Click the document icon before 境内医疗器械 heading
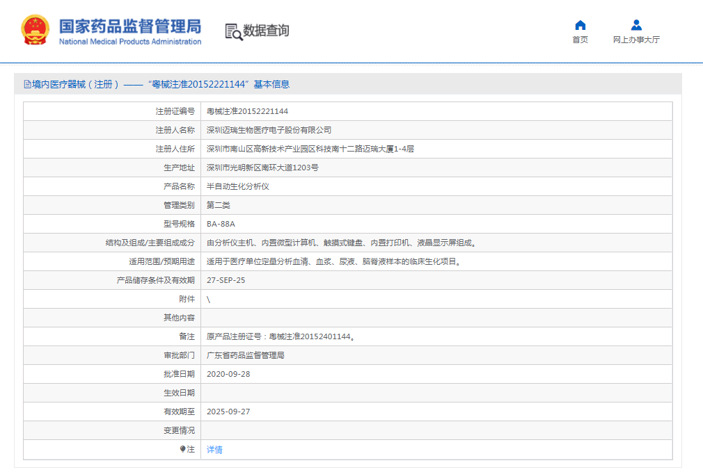This screenshot has height=472, width=703. click(x=27, y=84)
